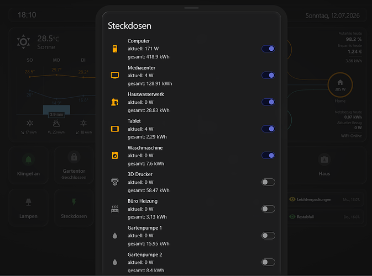Viewport: 372px width, 276px height.
Task: Click the sun weather icon beside 28.5°C
Action: tap(23, 42)
